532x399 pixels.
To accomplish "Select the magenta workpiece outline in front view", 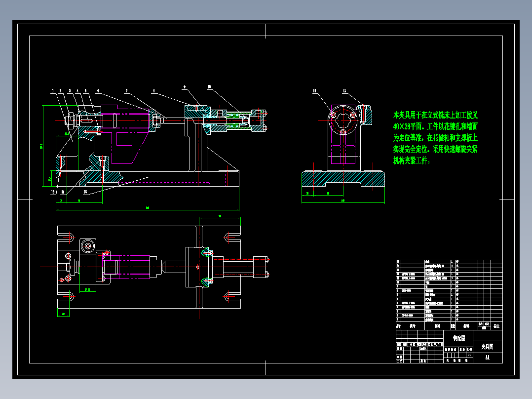I will click(x=124, y=134).
